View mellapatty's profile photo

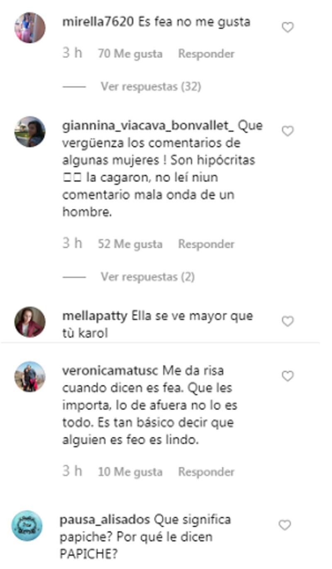point(30,322)
